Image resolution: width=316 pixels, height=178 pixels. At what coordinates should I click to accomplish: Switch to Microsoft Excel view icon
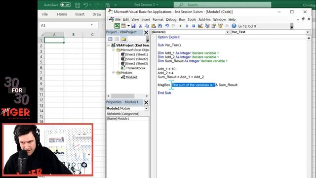point(117,26)
